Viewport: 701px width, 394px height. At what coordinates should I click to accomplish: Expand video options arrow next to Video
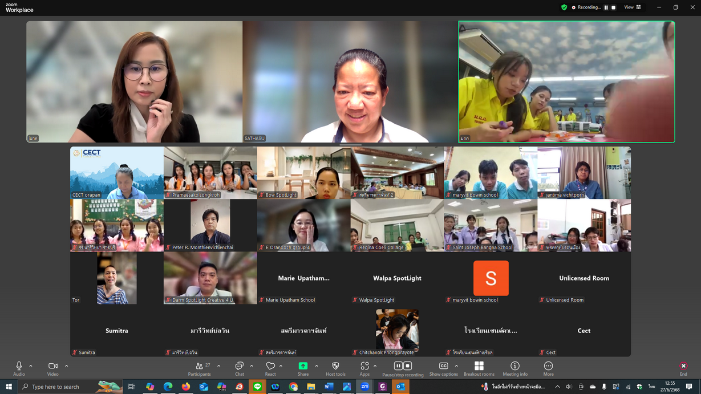(66, 366)
